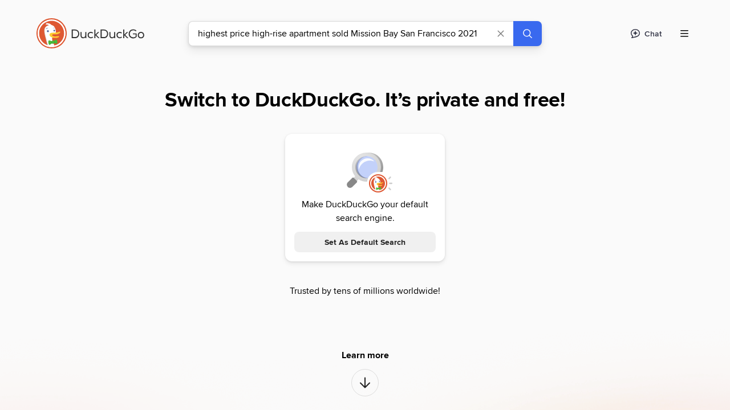The image size is (730, 410).
Task: Click the "Switch to DuckDuckGo" headline
Action: tap(365, 100)
